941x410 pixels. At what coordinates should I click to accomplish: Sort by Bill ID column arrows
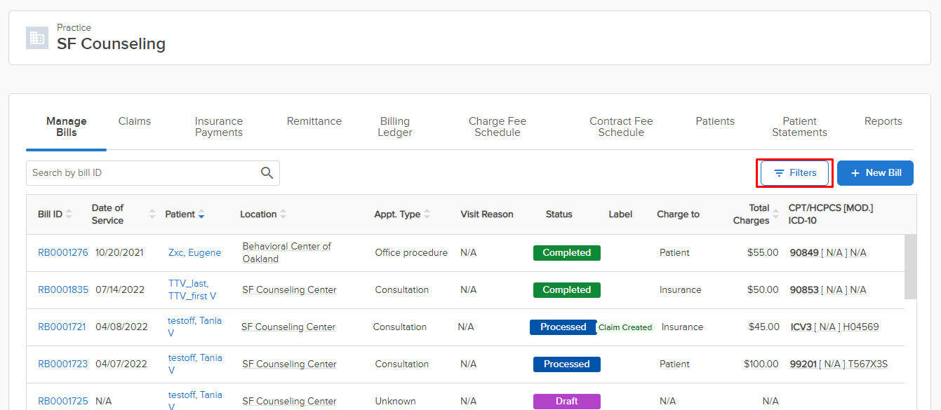click(x=69, y=214)
